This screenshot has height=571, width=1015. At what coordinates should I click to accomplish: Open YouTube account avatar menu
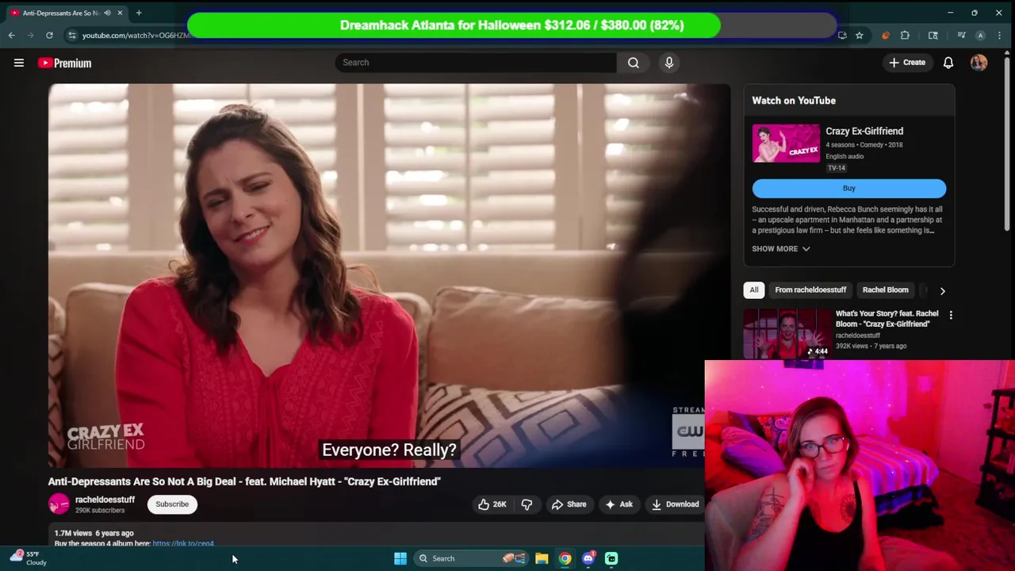979,63
